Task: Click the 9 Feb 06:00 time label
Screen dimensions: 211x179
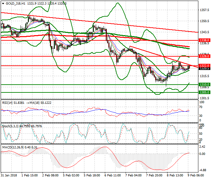Action: [196, 175]
